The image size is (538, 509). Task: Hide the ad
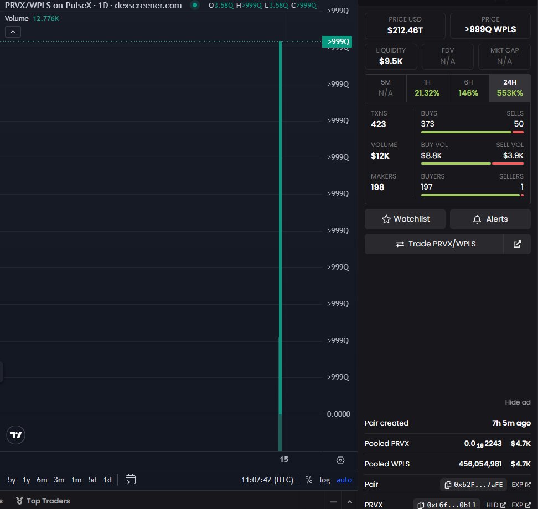pyautogui.click(x=518, y=402)
